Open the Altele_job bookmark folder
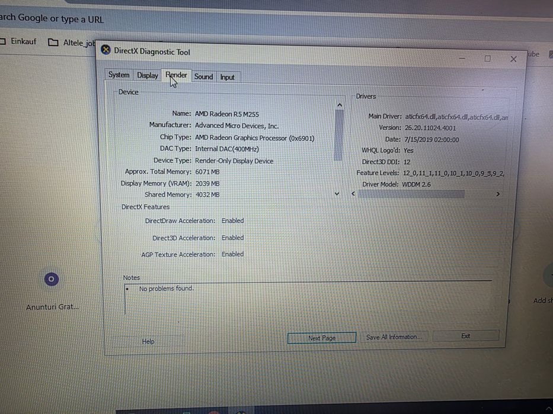The image size is (553, 414). point(72,43)
